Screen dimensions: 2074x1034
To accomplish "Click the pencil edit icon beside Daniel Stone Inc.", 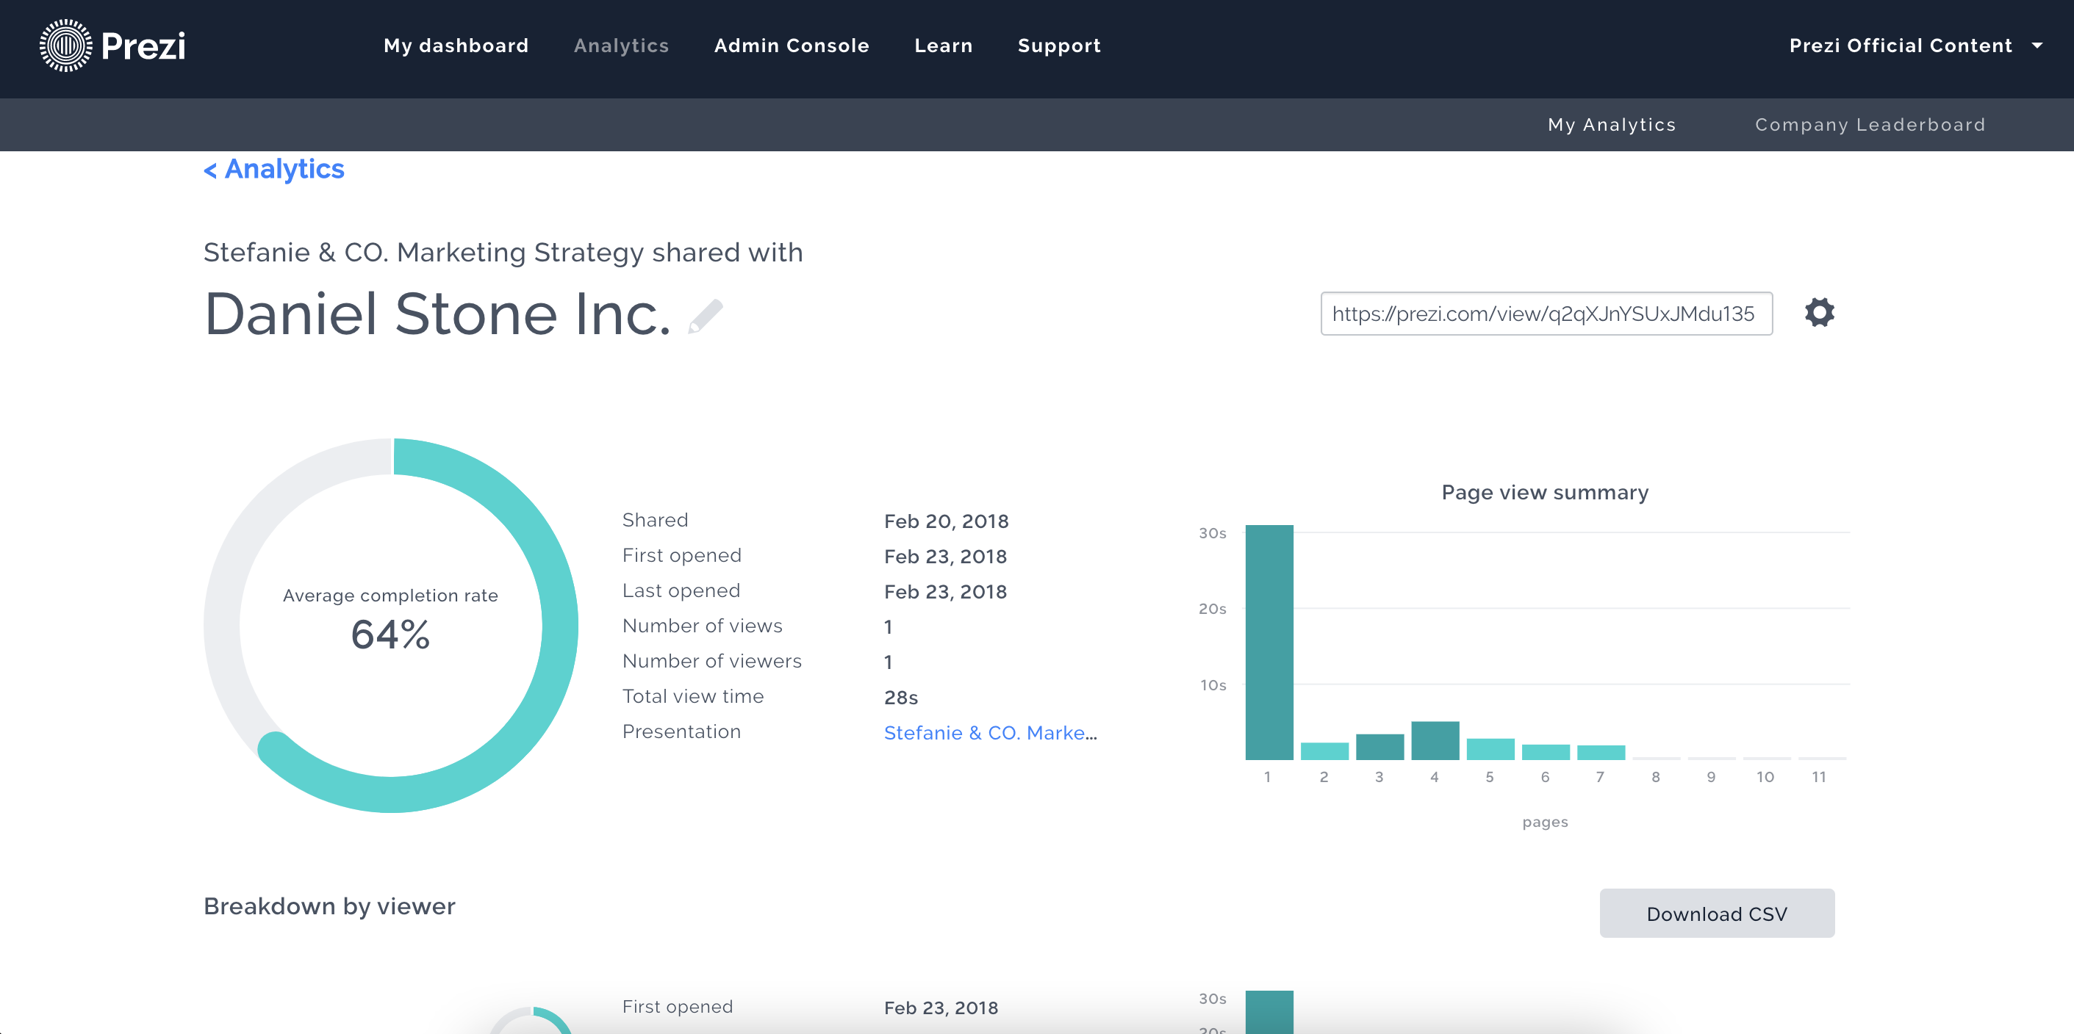I will click(x=706, y=316).
